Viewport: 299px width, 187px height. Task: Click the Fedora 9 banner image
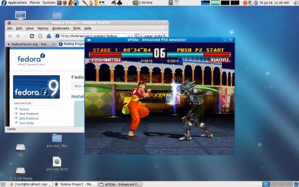tap(36, 87)
